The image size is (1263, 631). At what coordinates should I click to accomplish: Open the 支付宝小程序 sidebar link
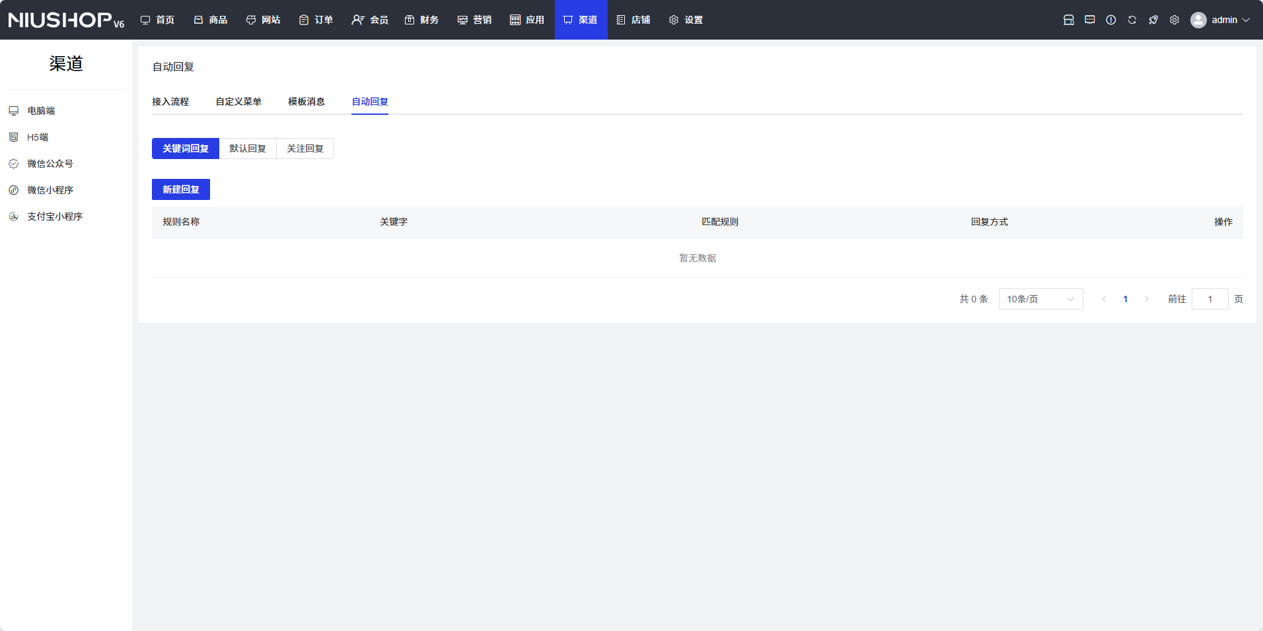click(x=54, y=216)
